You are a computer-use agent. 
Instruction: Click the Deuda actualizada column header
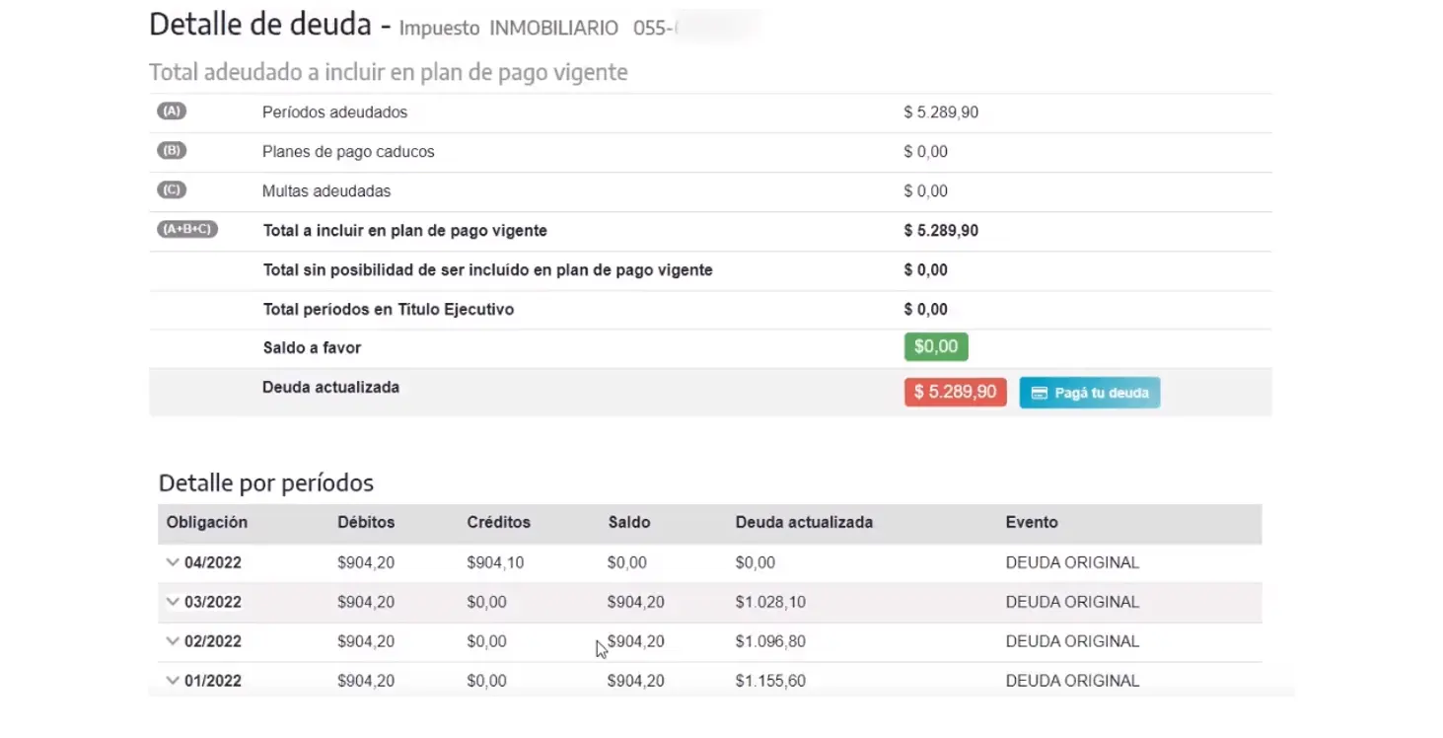(805, 523)
